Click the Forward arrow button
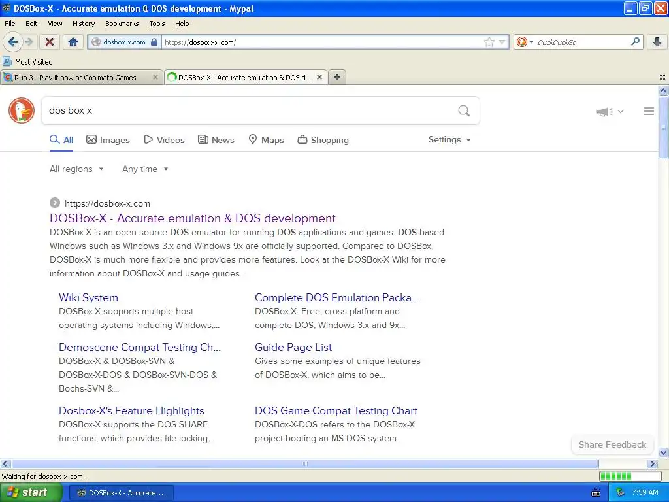This screenshot has height=502, width=669. pos(29,42)
